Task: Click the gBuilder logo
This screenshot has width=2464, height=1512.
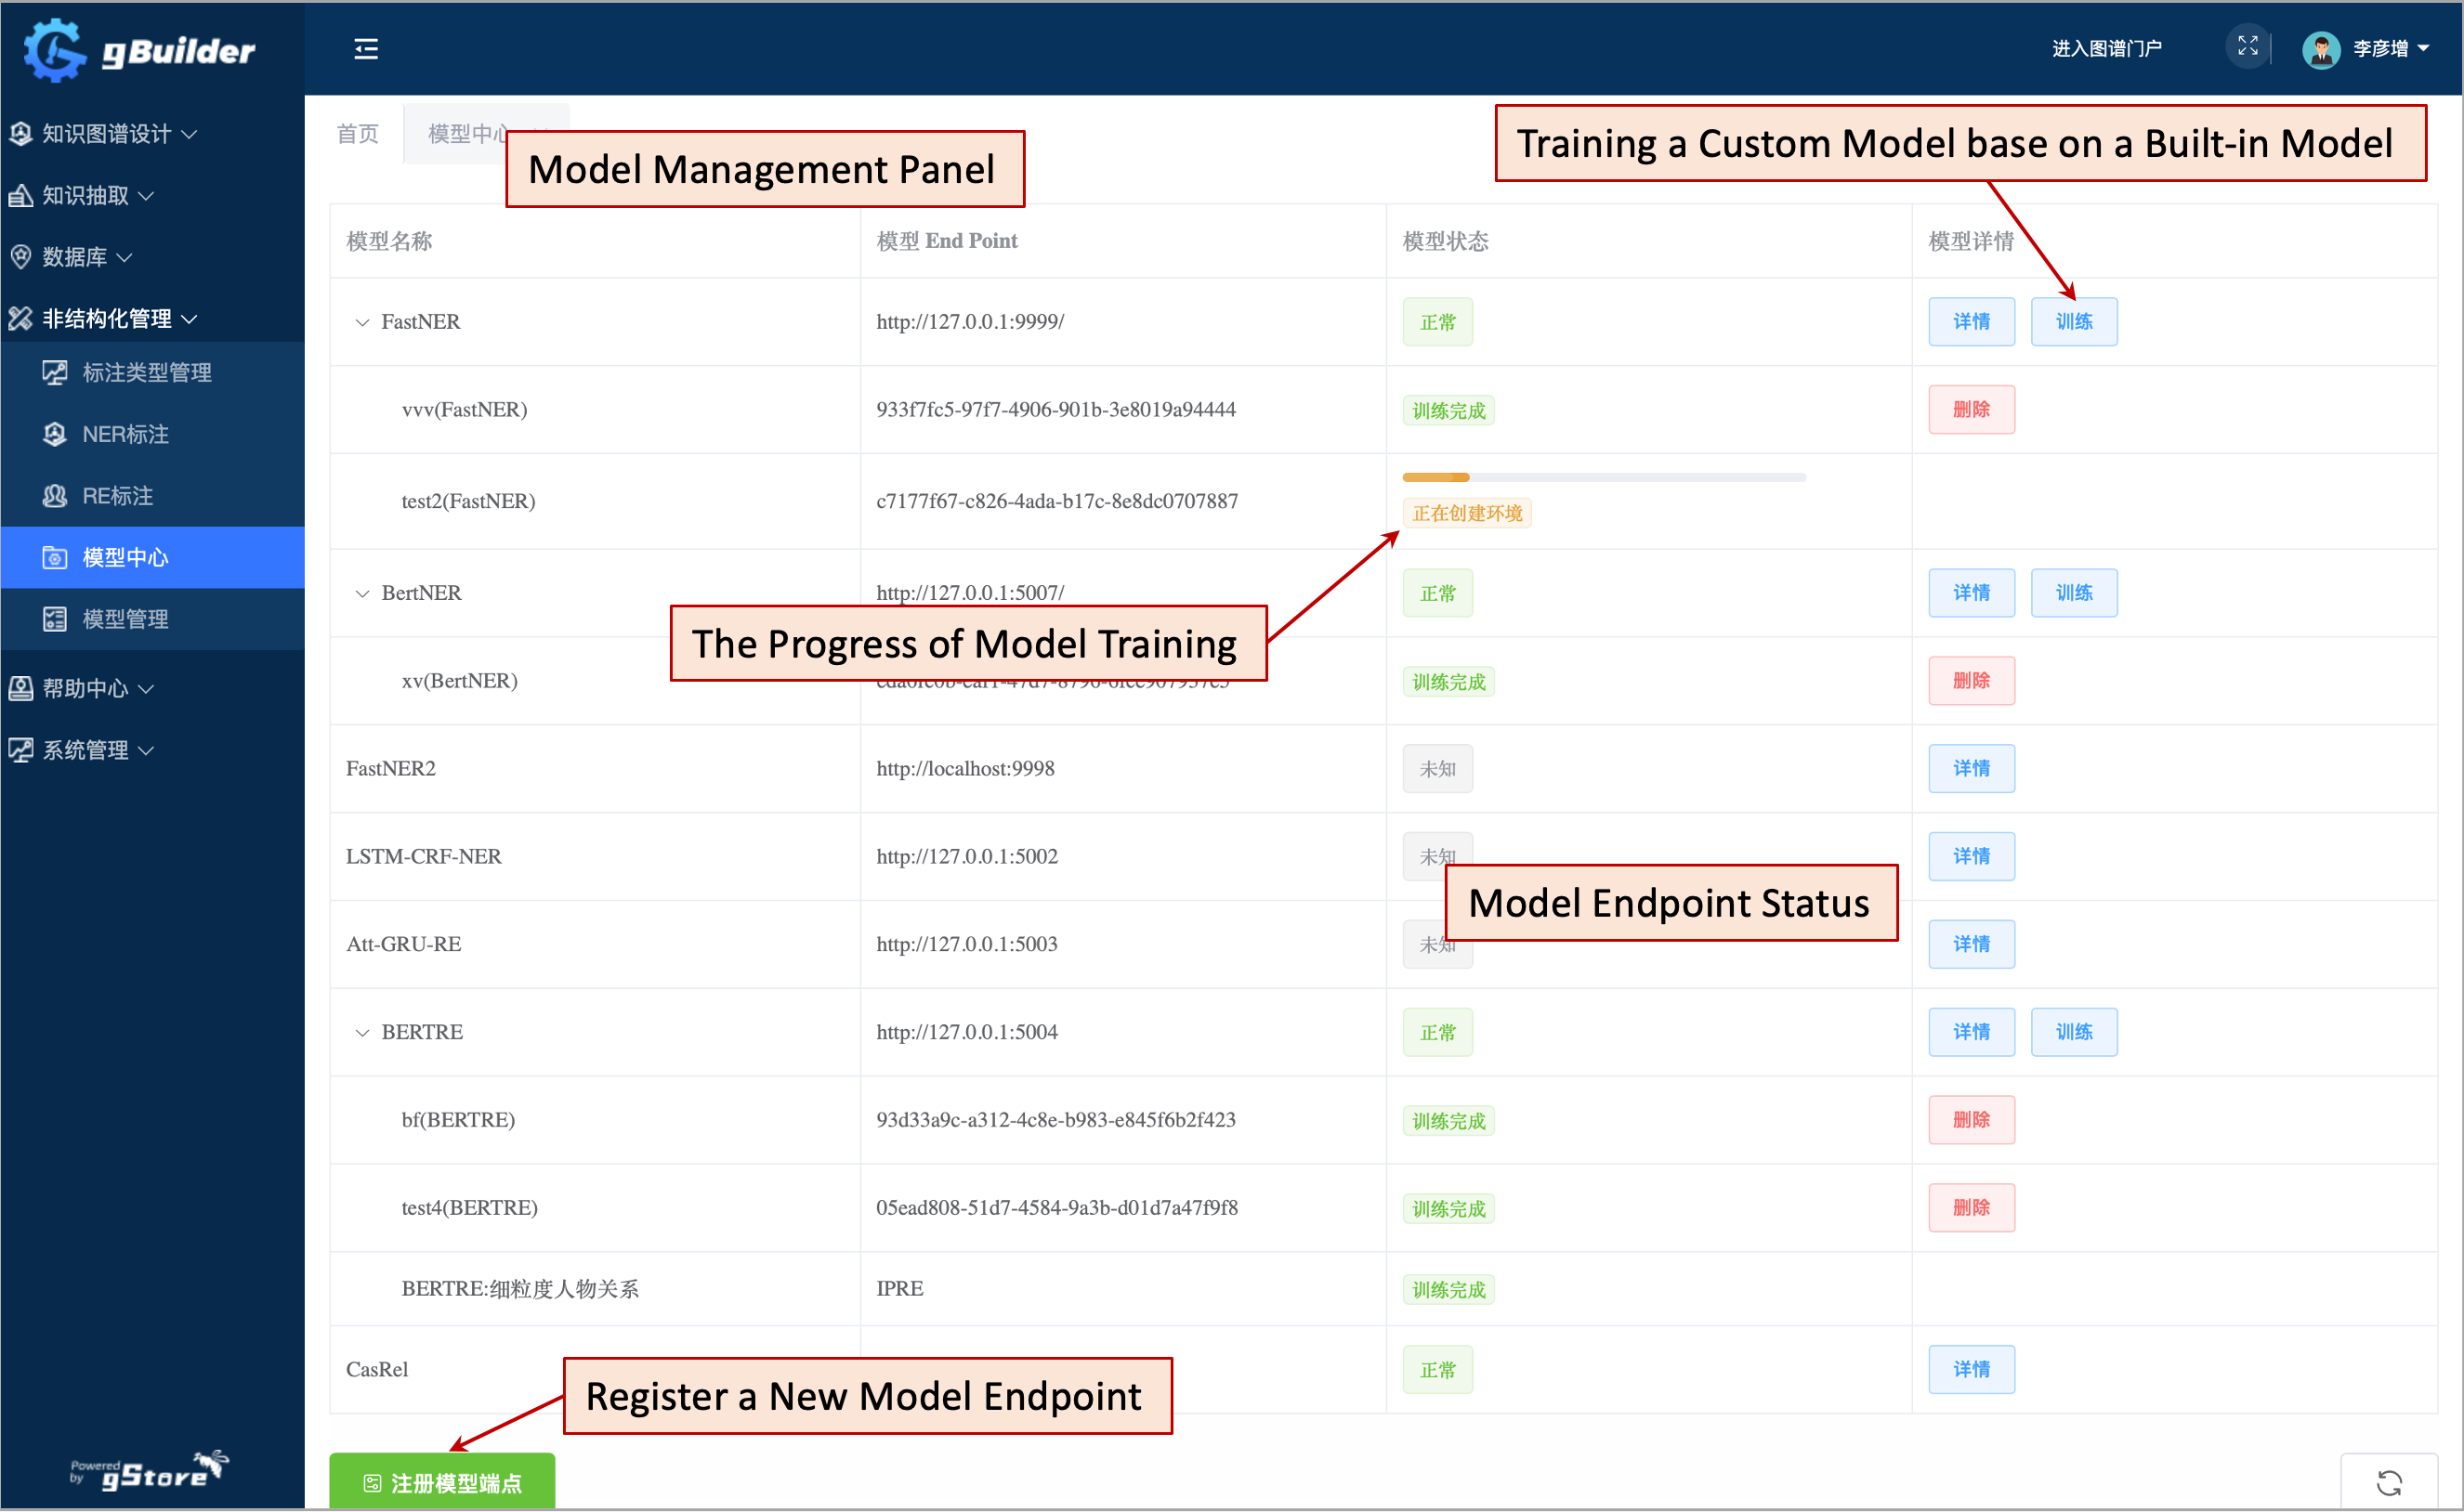Action: (140, 50)
